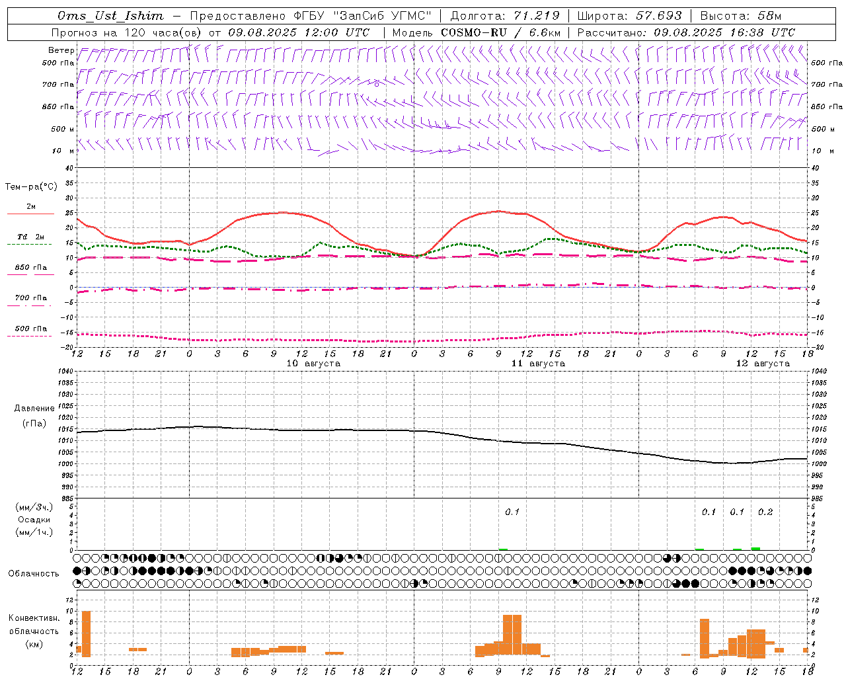Click the 11 августа date label

[538, 364]
